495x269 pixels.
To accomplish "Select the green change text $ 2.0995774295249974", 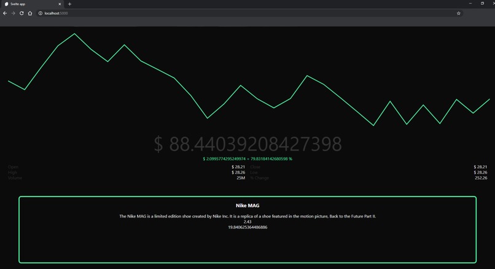I will 224,159.
